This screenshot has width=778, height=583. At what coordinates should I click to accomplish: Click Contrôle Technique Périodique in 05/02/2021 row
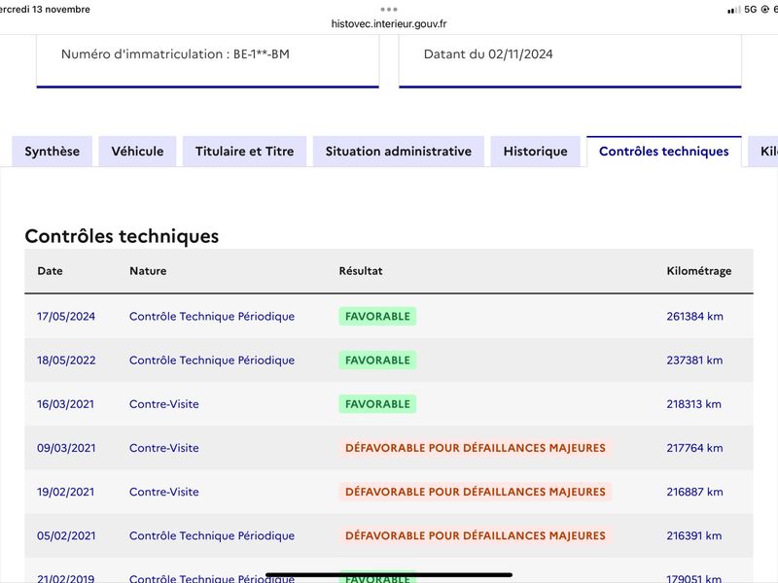point(212,536)
